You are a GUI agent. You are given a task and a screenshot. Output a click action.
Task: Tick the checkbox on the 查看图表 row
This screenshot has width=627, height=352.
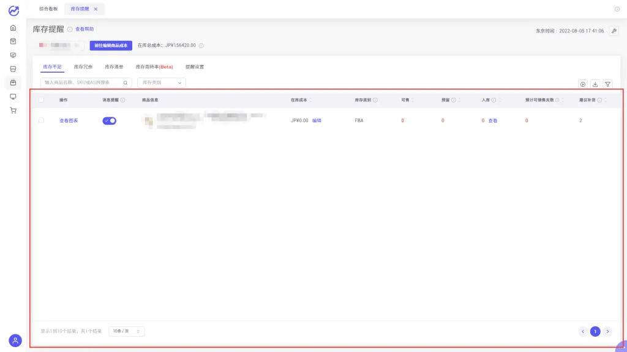click(x=41, y=120)
